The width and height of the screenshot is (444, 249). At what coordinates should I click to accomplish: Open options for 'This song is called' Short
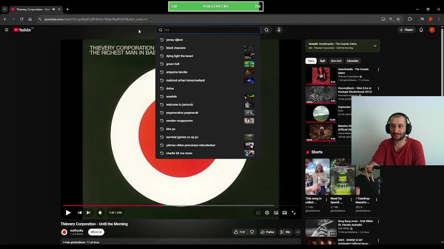click(326, 200)
